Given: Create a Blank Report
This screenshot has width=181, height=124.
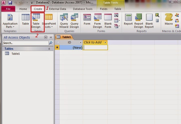Looking at the screenshot, I should [149, 21].
